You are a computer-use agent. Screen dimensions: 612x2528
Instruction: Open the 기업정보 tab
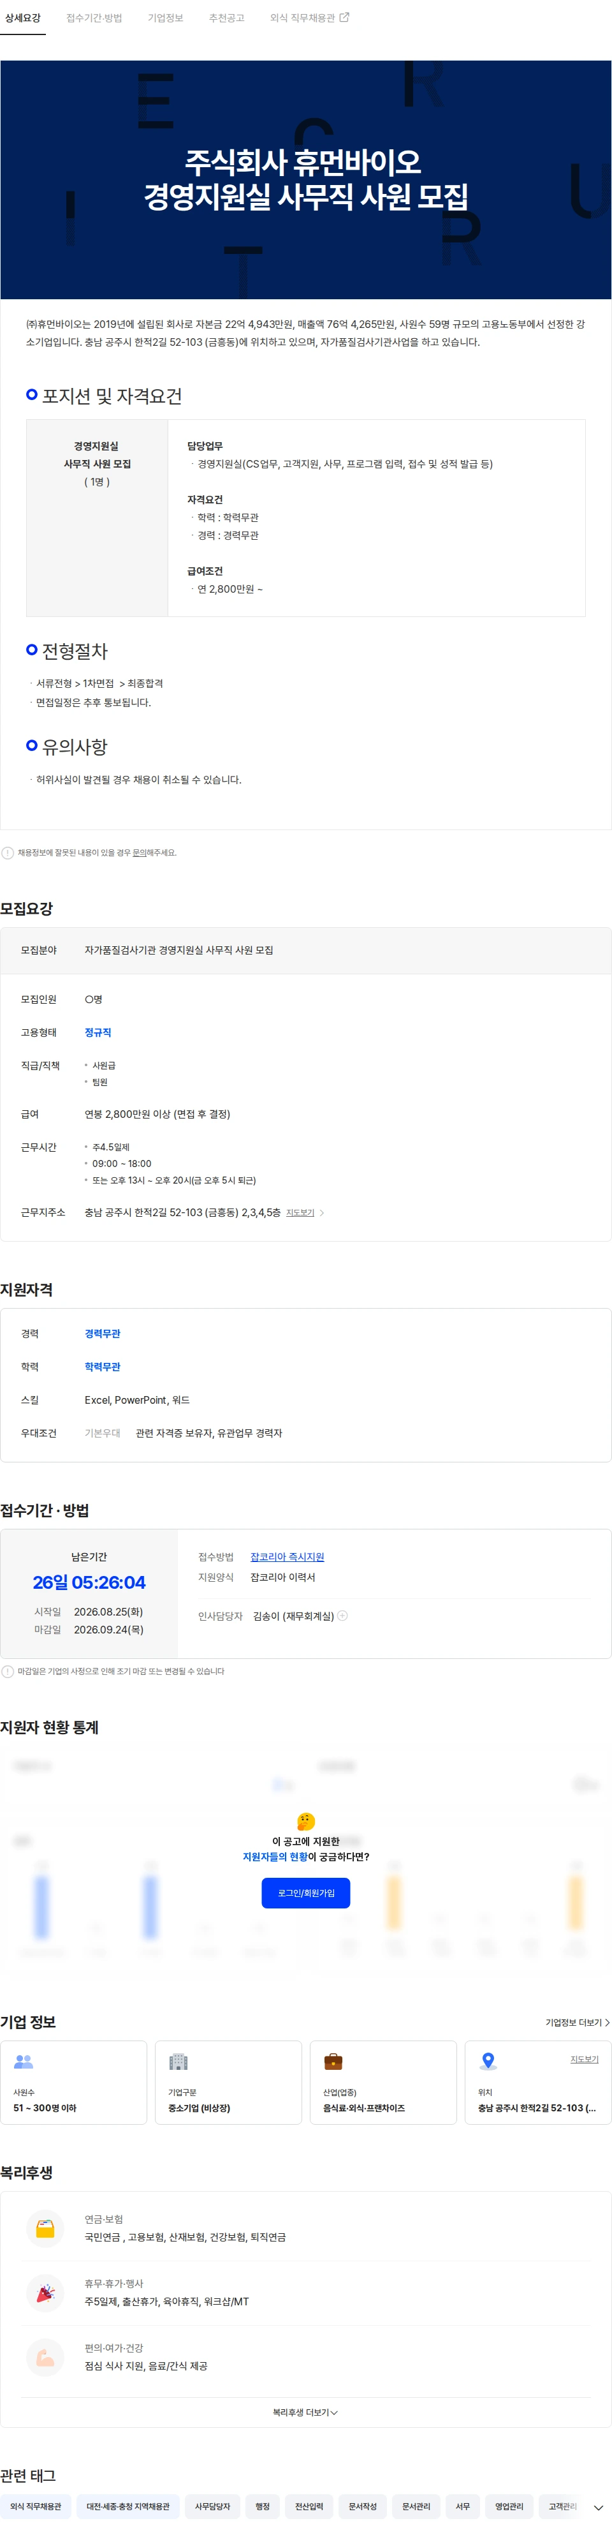[x=166, y=18]
